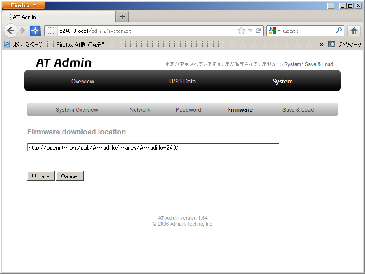
Task: Open the USB Data section
Action: pyautogui.click(x=182, y=81)
